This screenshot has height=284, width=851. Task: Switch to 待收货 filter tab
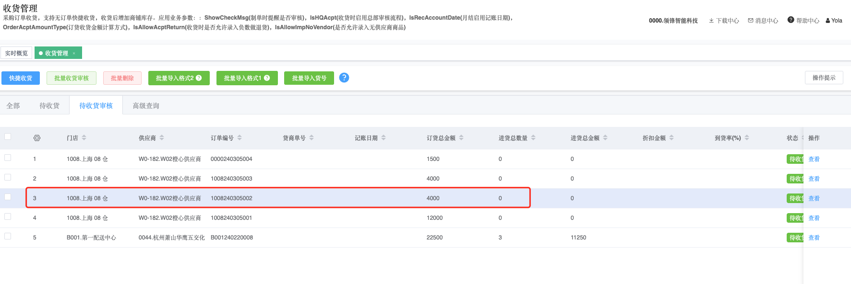coord(49,106)
